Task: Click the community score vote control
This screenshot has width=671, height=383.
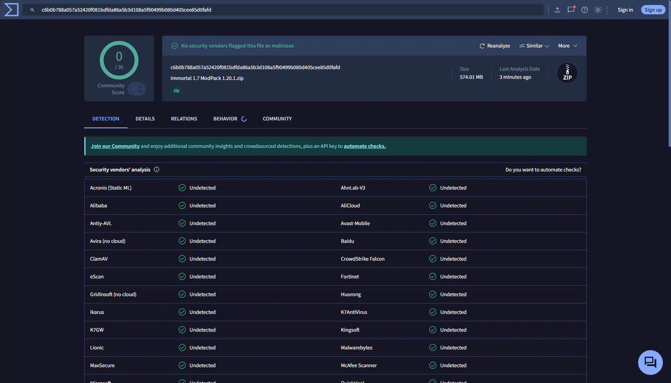Action: pyautogui.click(x=137, y=89)
